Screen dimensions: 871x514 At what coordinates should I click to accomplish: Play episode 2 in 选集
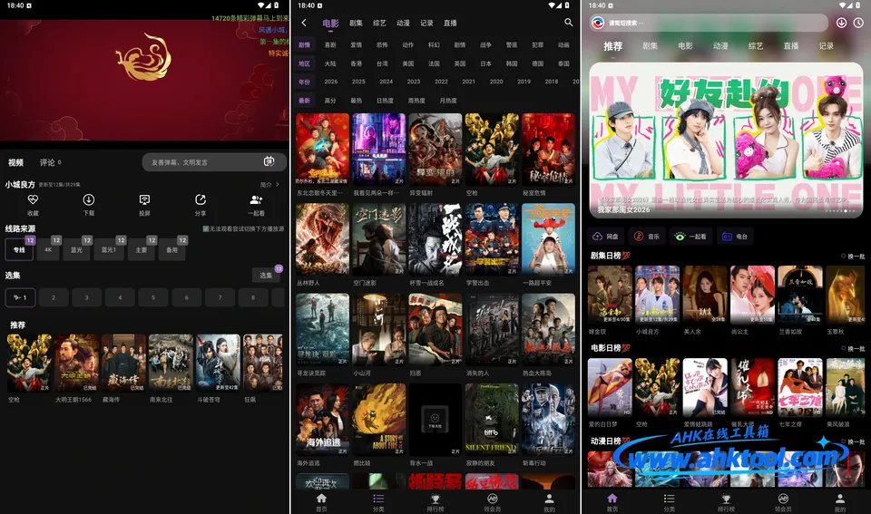click(x=54, y=297)
